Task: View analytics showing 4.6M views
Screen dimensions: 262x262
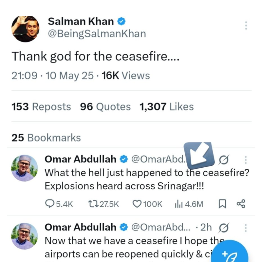Action: [x=179, y=204]
